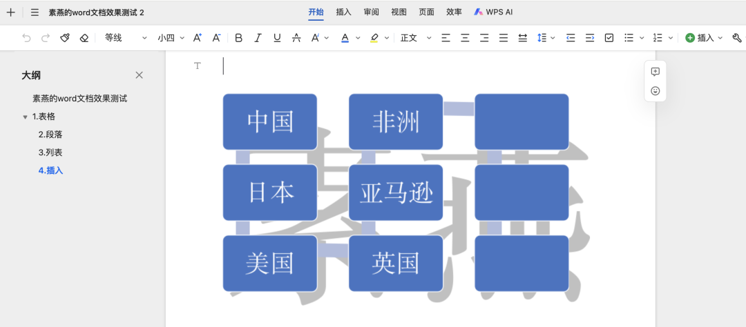746x327 pixels.
Task: Decrease paragraph indent
Action: point(571,38)
